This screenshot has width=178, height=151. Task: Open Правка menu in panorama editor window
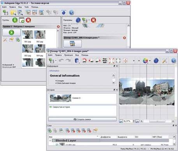coord(58,55)
